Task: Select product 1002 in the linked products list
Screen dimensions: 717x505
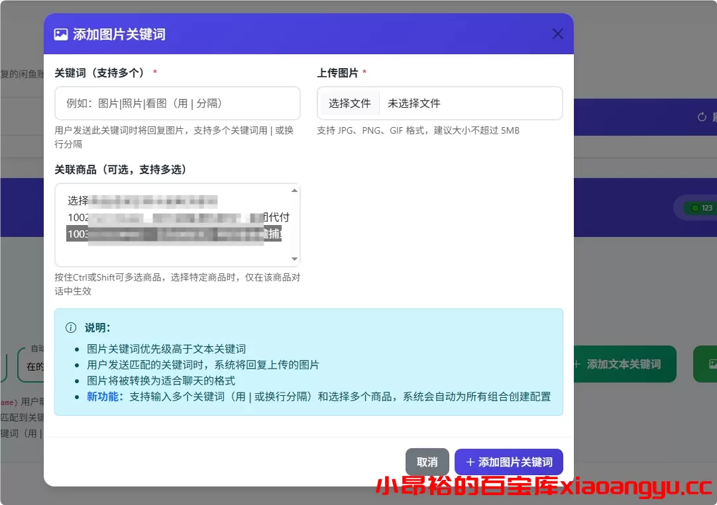Action: tap(166, 217)
